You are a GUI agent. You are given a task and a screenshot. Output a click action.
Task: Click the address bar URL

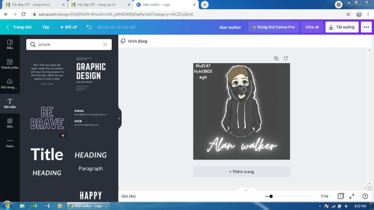[116, 14]
